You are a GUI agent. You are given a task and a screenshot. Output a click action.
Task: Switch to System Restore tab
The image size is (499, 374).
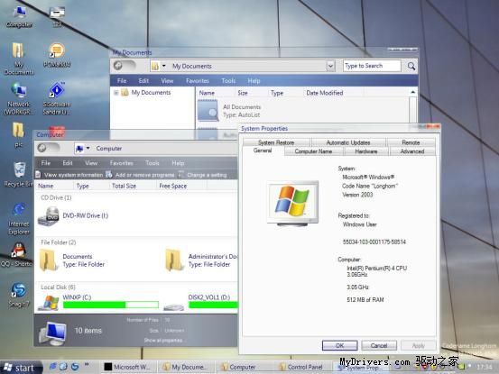pyautogui.click(x=276, y=142)
